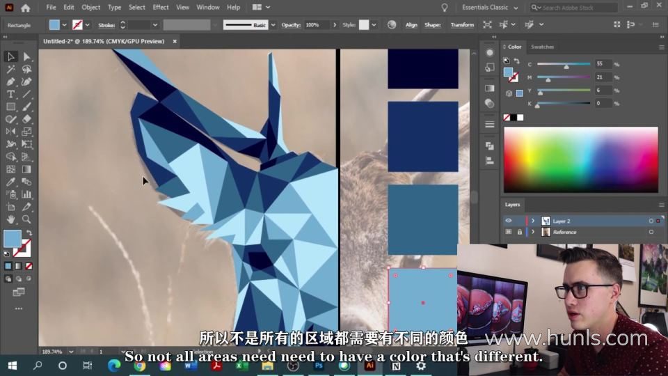The image size is (668, 376).
Task: Select the Gradient tool
Action: [26, 169]
